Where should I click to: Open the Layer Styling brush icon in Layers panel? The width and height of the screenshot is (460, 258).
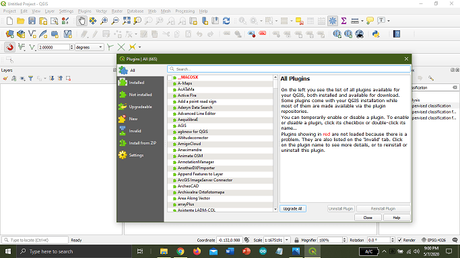5,79
